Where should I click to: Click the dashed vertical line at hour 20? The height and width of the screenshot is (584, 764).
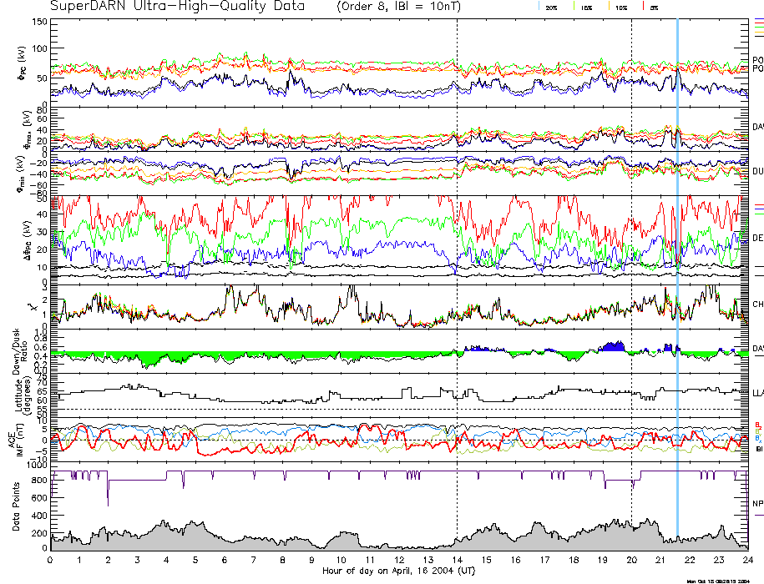pos(631,250)
